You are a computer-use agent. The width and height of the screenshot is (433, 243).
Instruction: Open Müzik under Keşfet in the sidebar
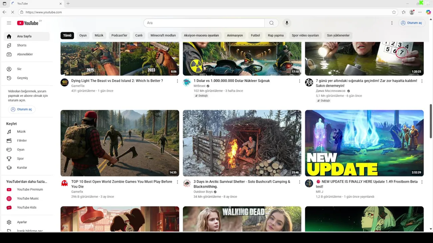[27, 132]
